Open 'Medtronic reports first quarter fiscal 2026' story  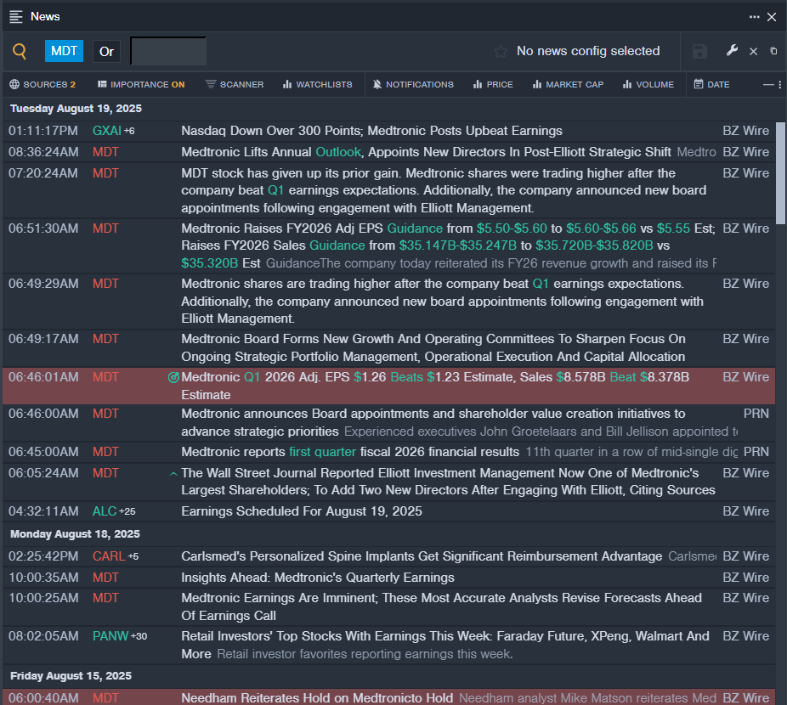350,452
